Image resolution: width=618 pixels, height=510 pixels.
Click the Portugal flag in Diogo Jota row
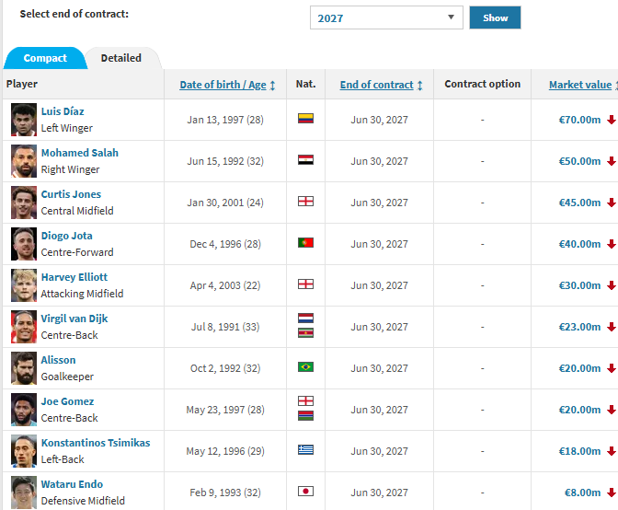point(305,243)
